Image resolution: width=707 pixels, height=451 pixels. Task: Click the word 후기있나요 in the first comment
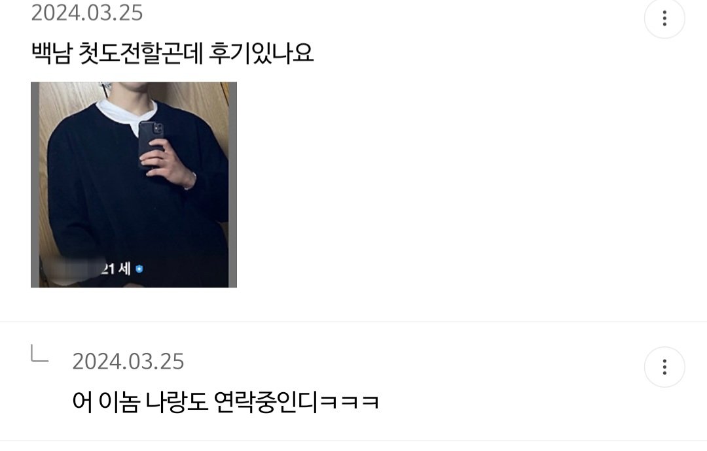tap(261, 53)
